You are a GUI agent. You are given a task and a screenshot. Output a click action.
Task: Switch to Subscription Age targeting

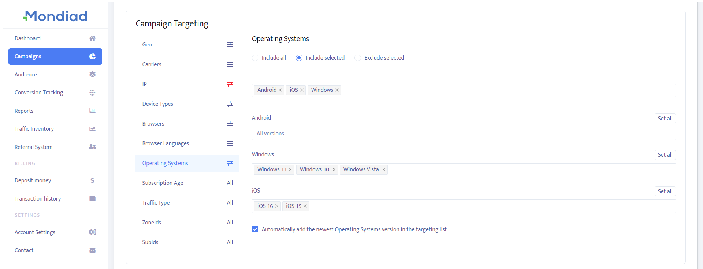pos(163,183)
